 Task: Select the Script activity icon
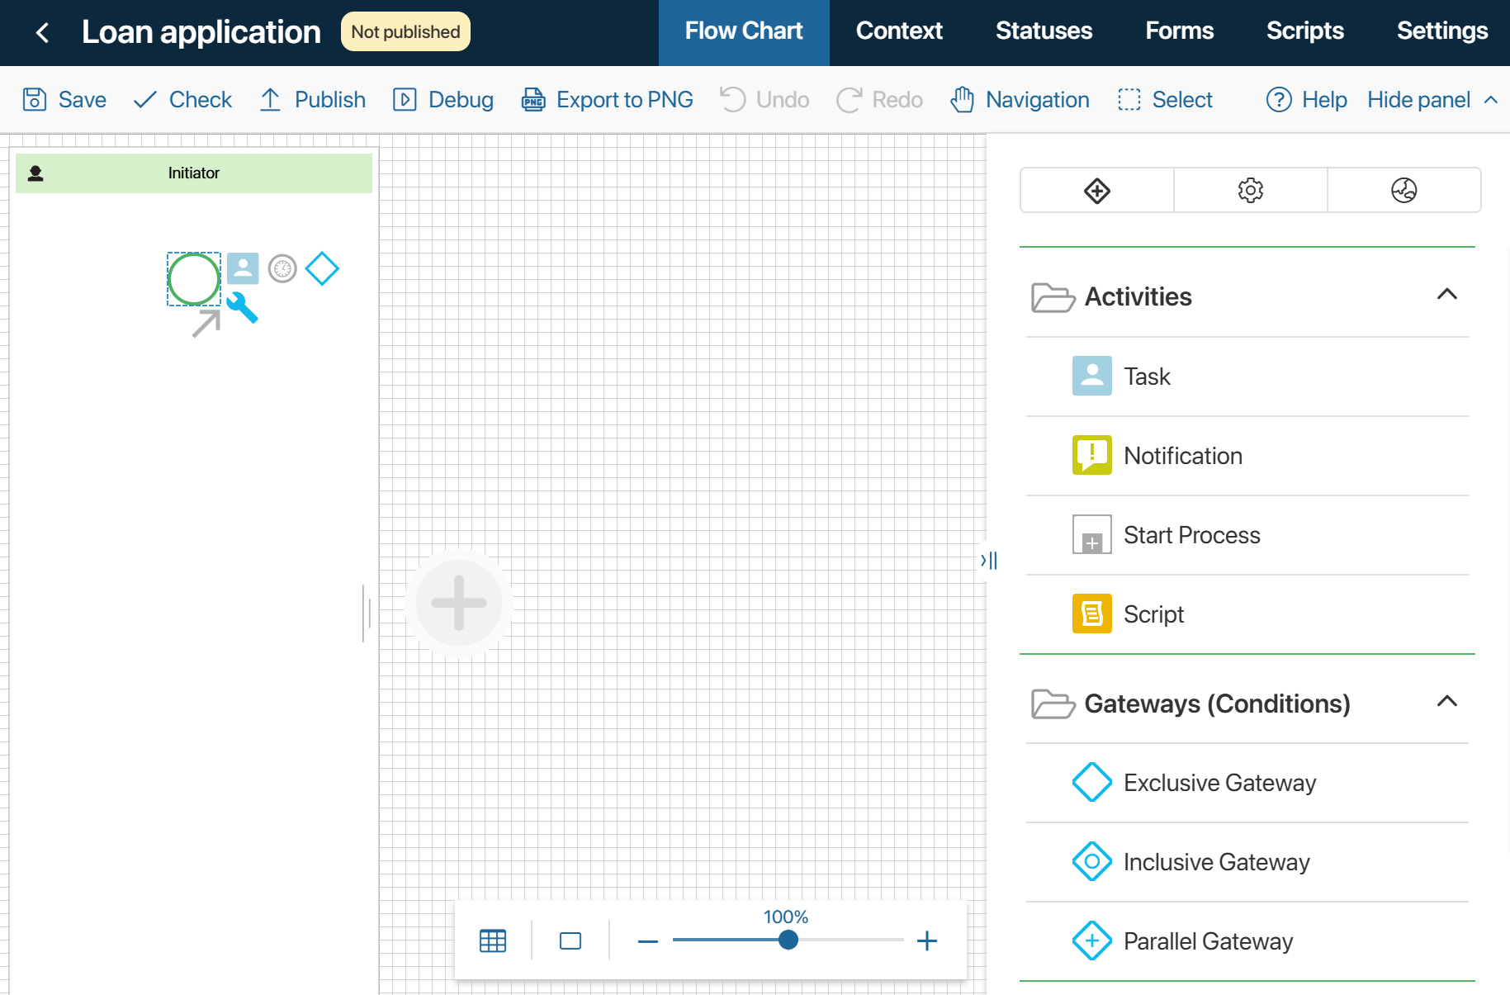click(1091, 614)
